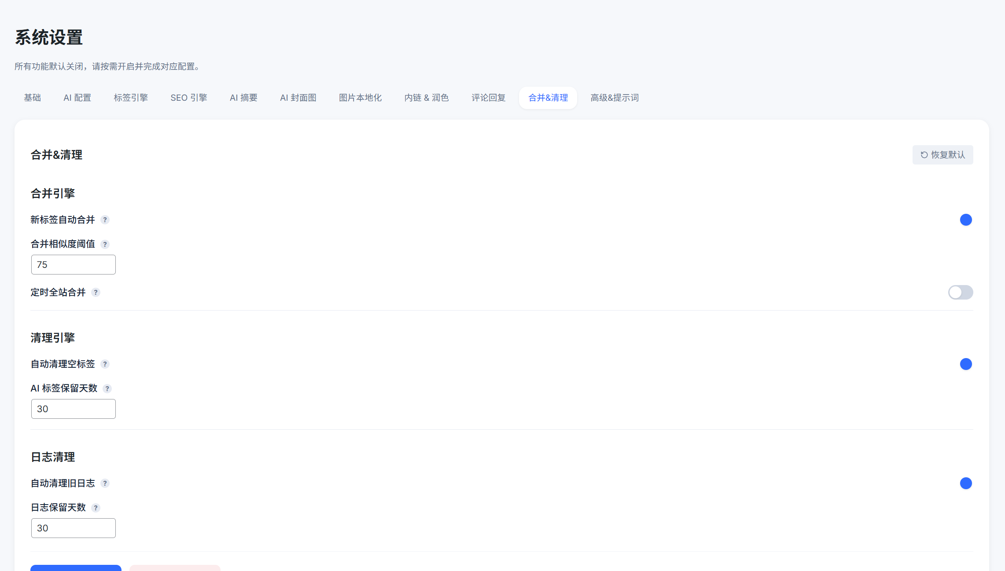This screenshot has height=571, width=1005.
Task: Open the 内链 & 润色 tab
Action: pyautogui.click(x=427, y=98)
